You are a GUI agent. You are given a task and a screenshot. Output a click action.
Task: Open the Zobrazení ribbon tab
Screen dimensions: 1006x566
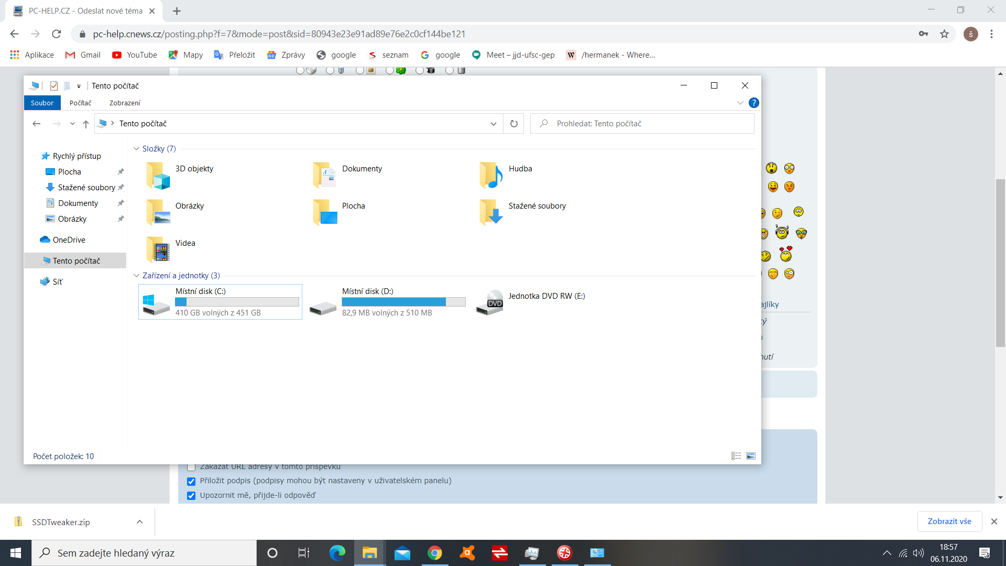pos(124,103)
